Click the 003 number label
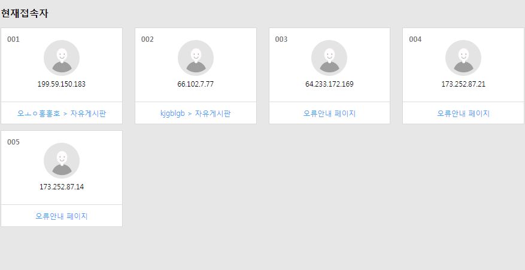The image size is (525, 270). 281,39
